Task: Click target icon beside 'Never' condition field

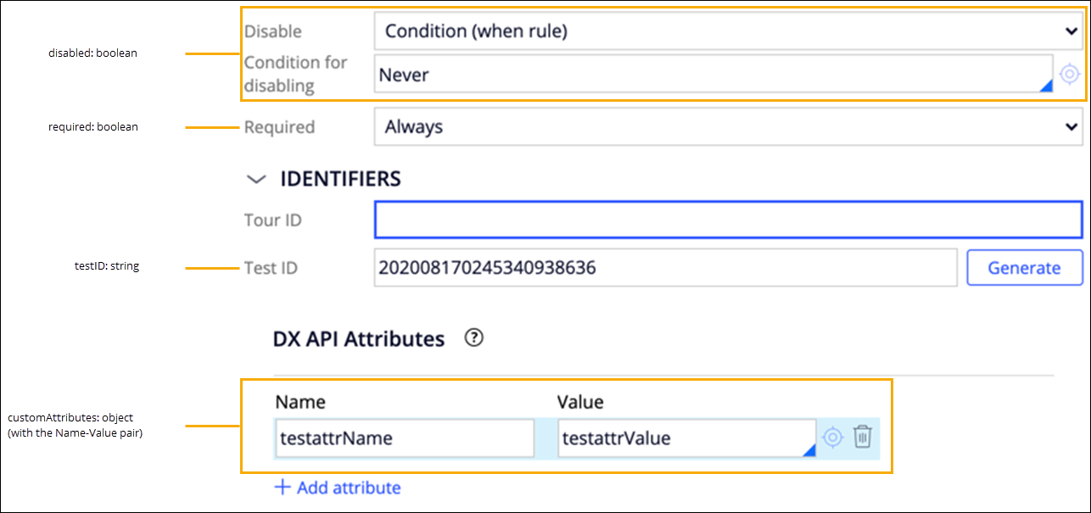Action: [x=1069, y=75]
